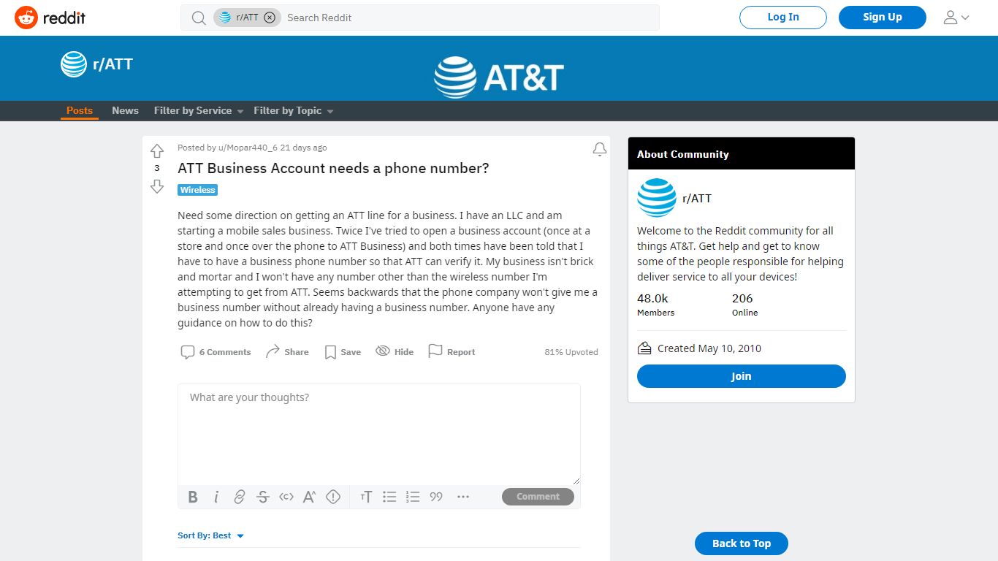Open more formatting options ellipsis

click(x=463, y=497)
